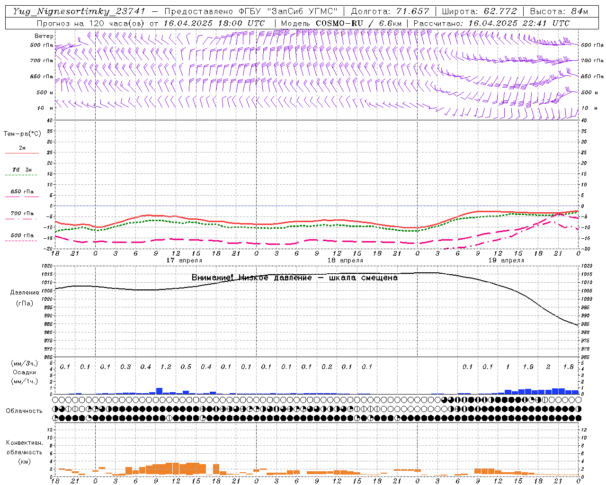Click the 1.9 precipitation value

528,367
